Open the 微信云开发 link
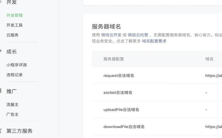 pos(111,35)
